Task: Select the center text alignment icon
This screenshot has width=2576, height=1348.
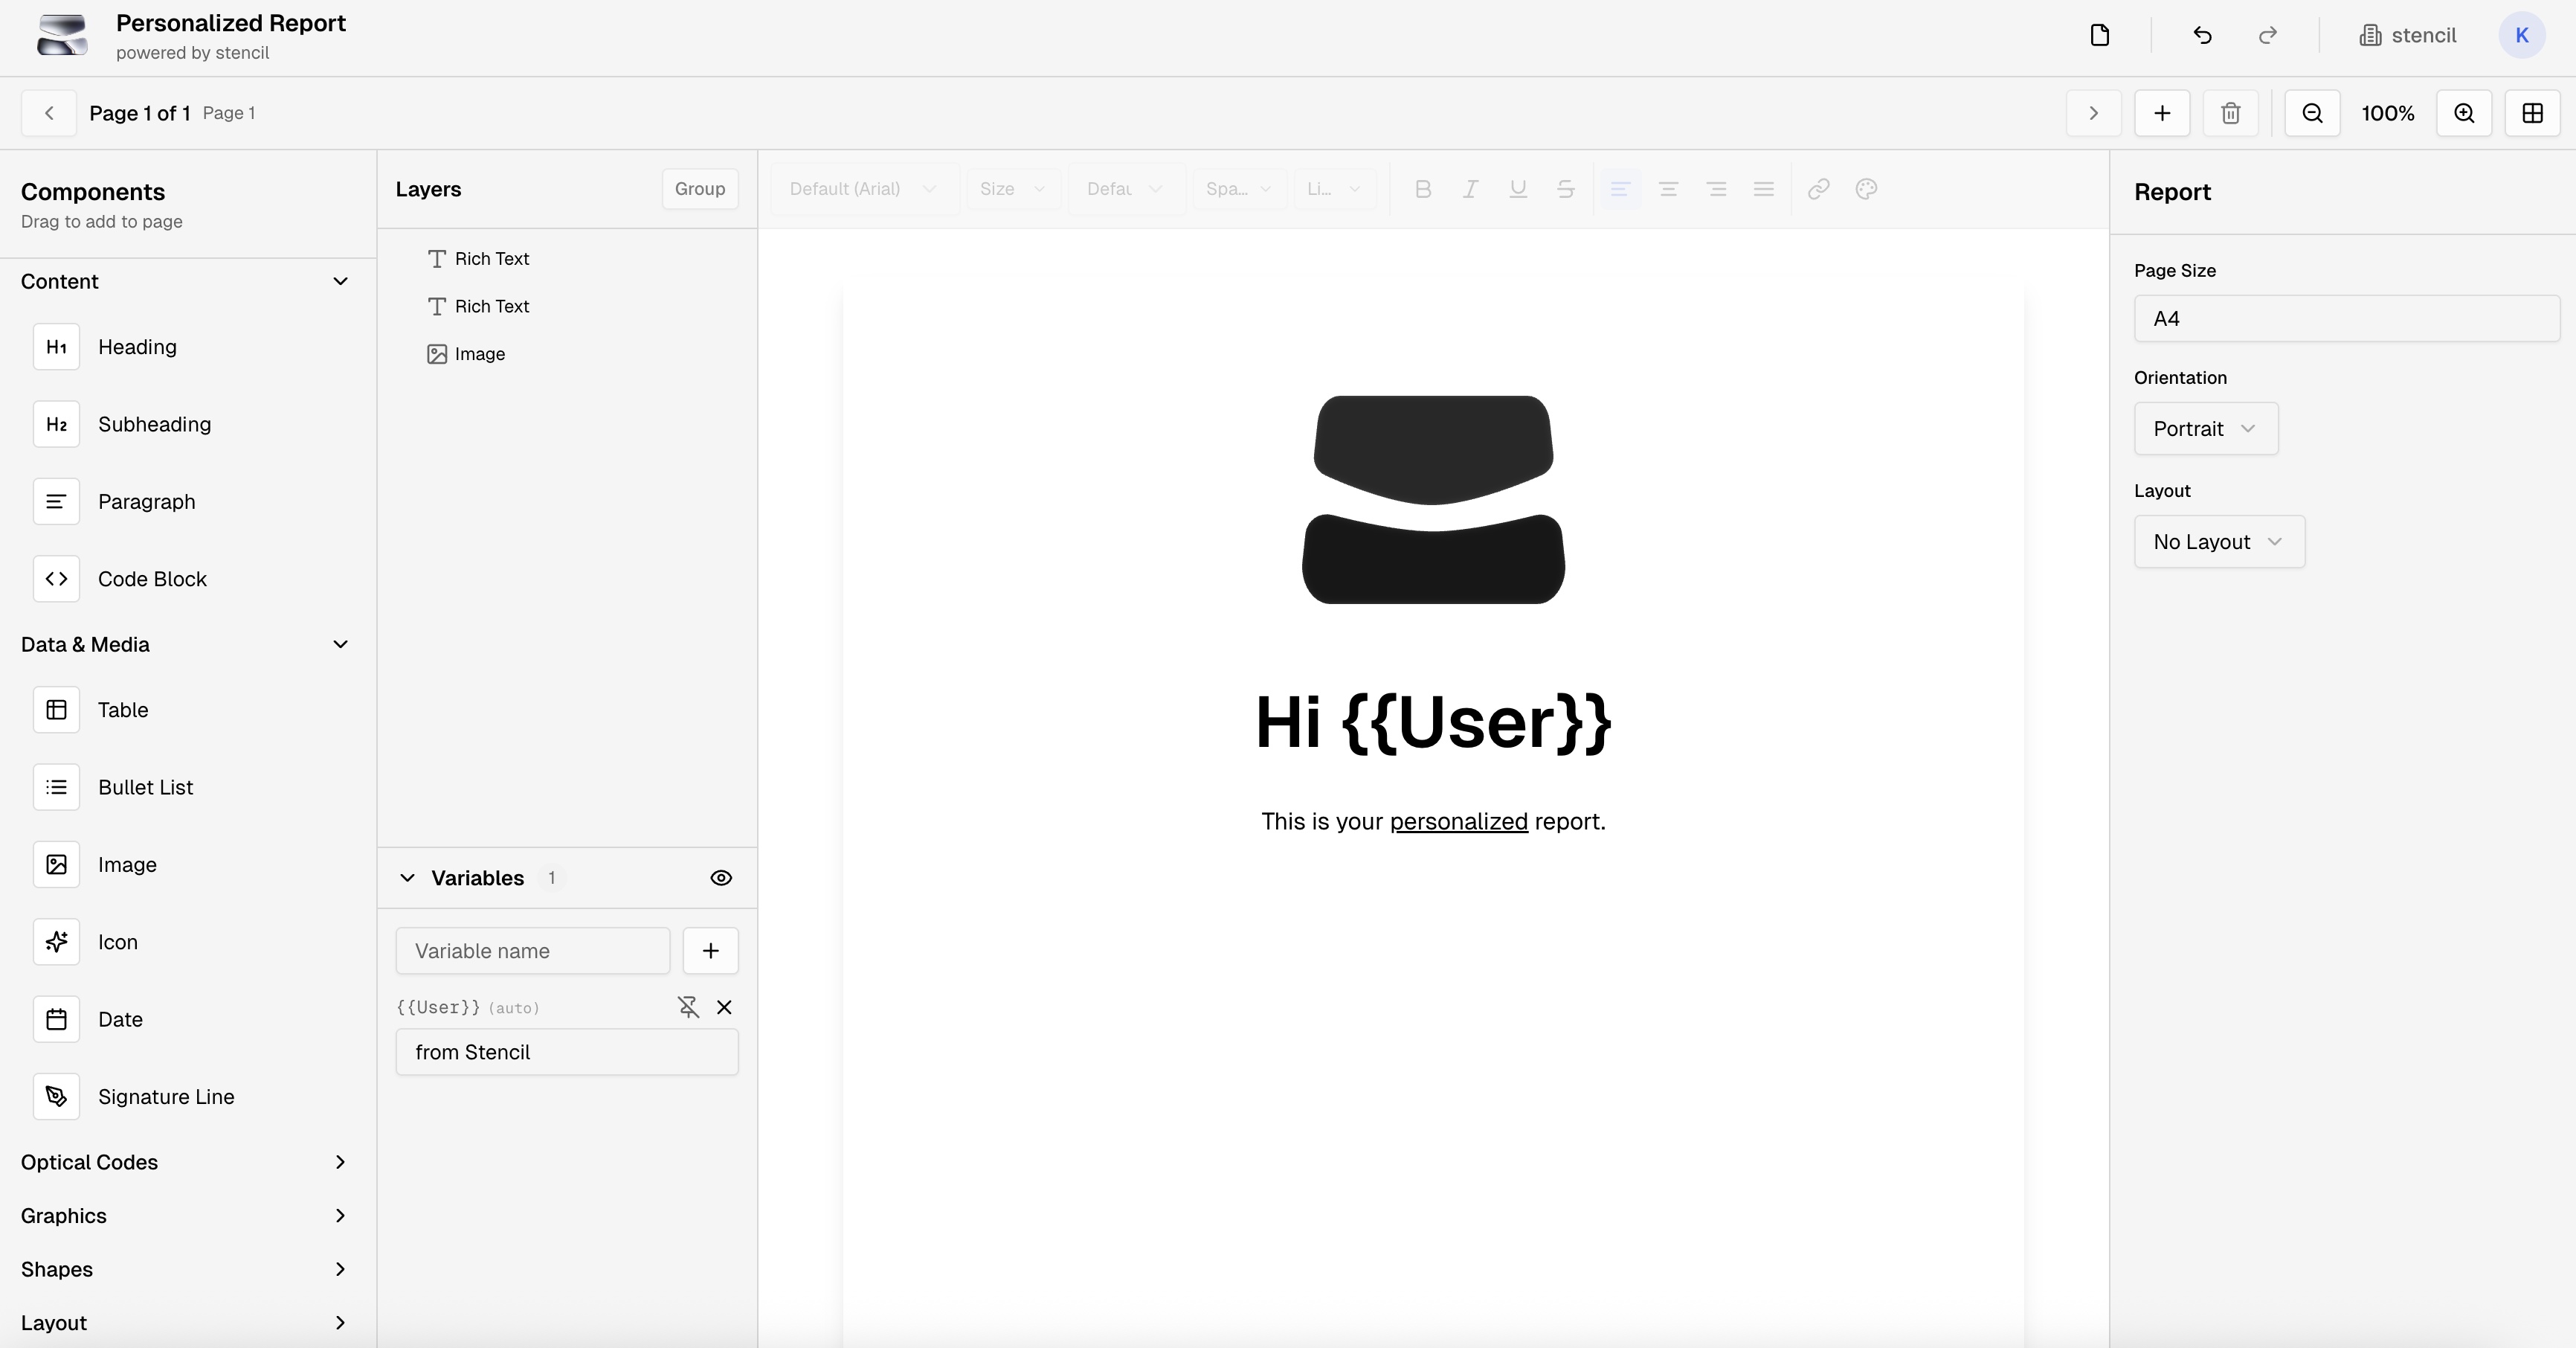Action: [x=1668, y=189]
